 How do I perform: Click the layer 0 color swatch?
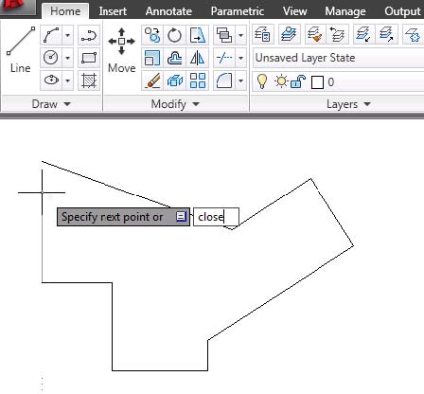tap(317, 82)
